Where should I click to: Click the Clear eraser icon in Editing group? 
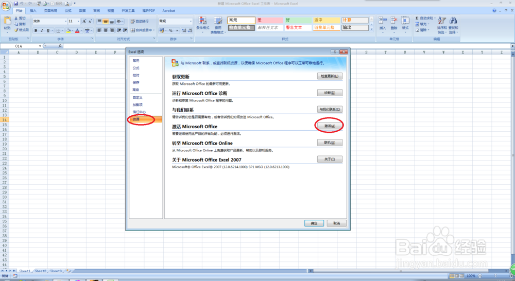417,30
